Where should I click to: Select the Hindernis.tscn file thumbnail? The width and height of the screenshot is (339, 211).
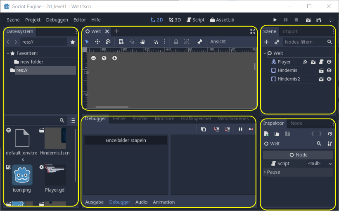point(55,138)
